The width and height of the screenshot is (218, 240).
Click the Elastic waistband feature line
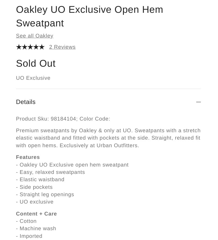(x=40, y=180)
